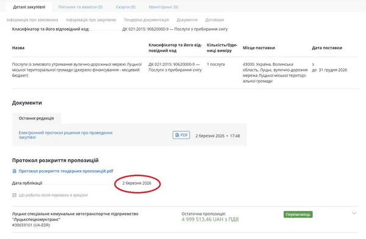366x239 pixels.
Task: Select delivery date до 31 грудня 2026
Action: point(329,70)
